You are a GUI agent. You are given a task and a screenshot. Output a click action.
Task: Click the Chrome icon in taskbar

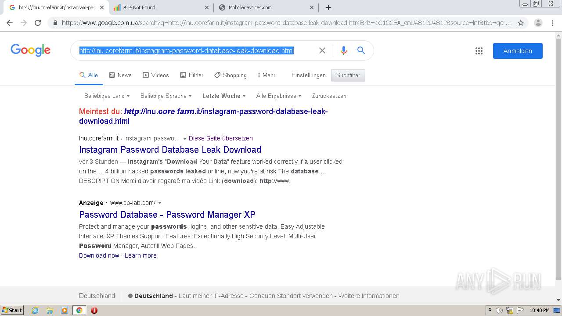click(x=79, y=310)
